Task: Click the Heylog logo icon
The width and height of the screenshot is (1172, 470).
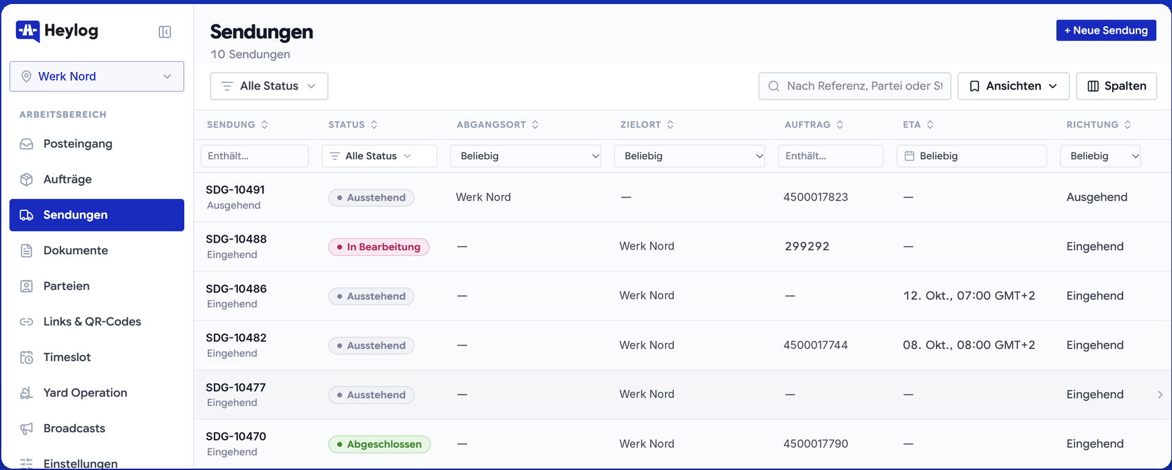Action: coord(28,31)
